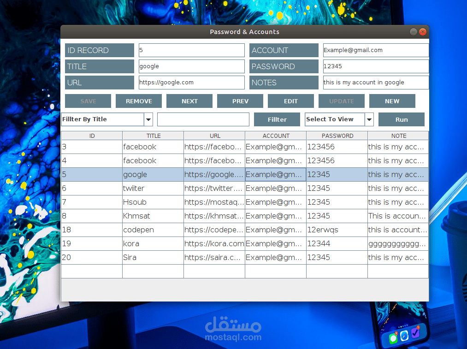
Task: Select the codepen title cell
Action: (153, 230)
